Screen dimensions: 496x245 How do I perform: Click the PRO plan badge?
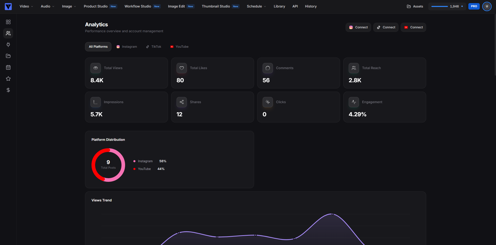pyautogui.click(x=474, y=6)
